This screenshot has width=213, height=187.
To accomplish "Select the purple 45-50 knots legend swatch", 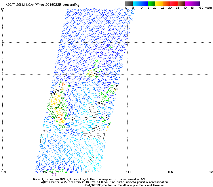I will coord(196,3).
